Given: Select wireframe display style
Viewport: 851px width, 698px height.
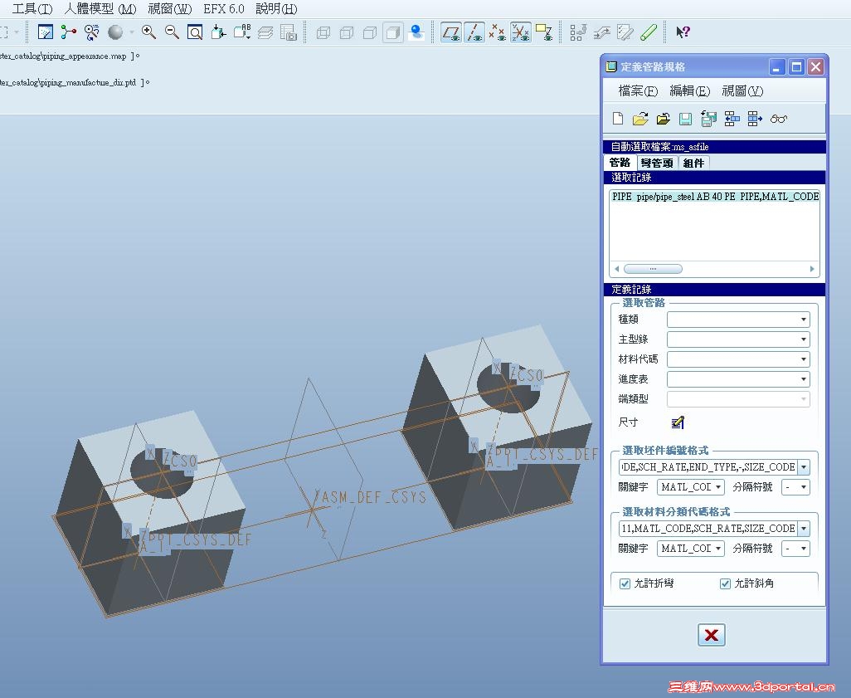Looking at the screenshot, I should pyautogui.click(x=323, y=32).
